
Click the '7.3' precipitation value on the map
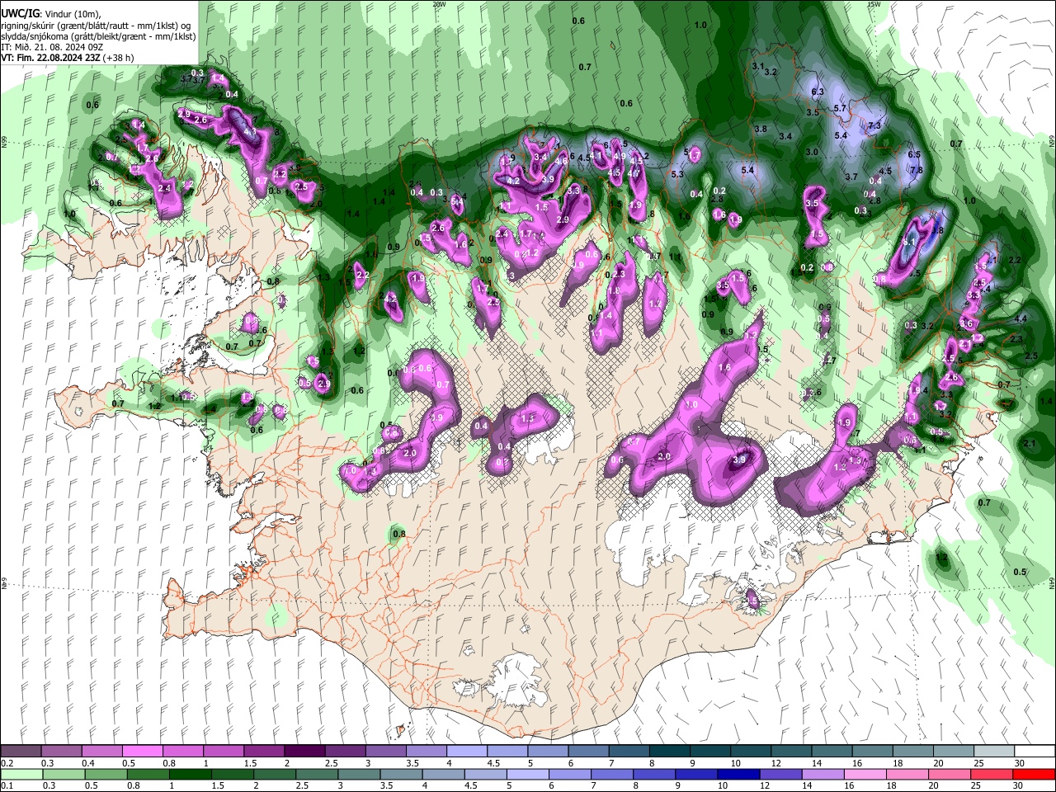[x=874, y=125]
